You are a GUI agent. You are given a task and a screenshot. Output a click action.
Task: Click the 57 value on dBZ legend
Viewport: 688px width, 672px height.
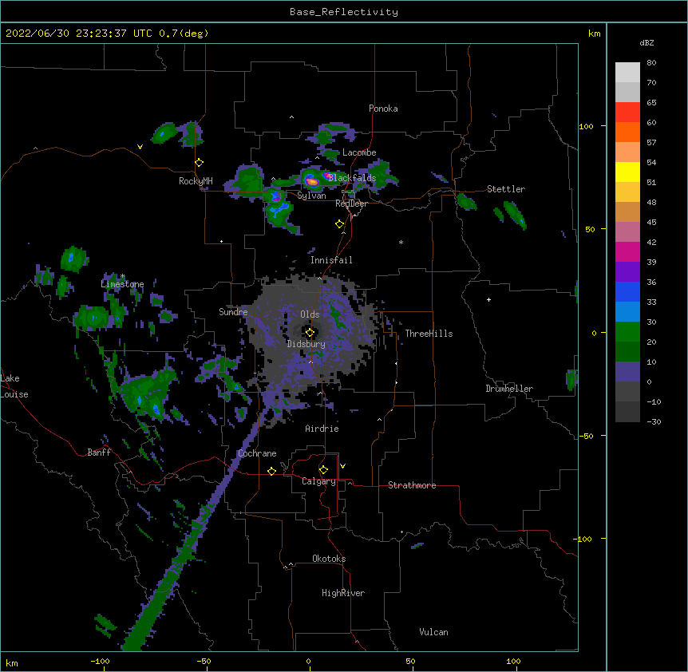coord(651,143)
